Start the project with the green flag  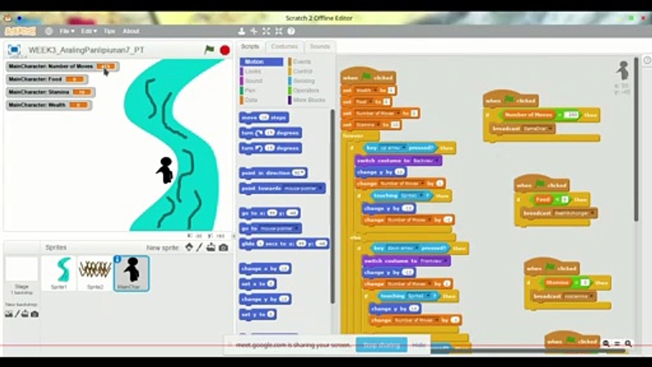coord(209,50)
